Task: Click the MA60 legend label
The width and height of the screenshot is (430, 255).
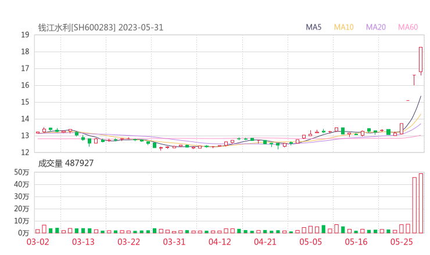Action: (408, 27)
